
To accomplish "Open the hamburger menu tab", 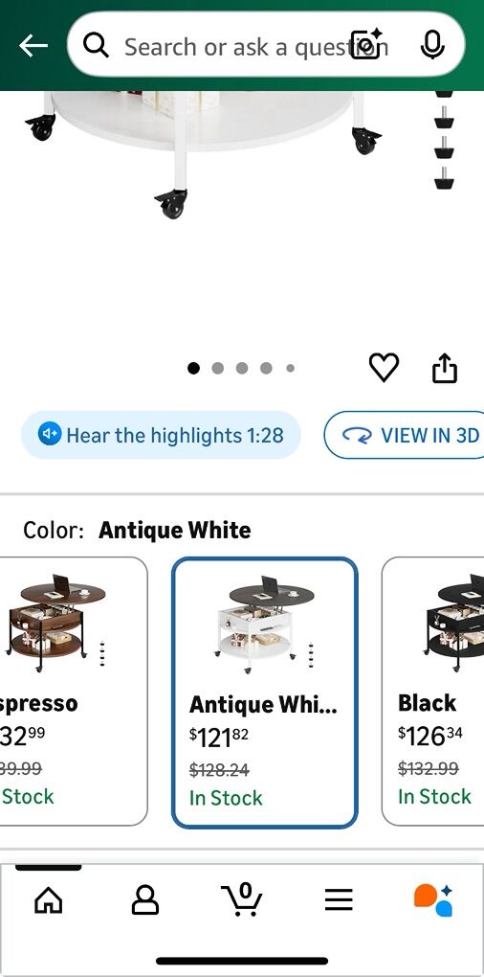I will (x=339, y=899).
